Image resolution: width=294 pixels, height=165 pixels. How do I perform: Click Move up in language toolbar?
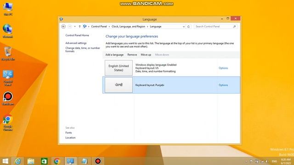coord(146,55)
